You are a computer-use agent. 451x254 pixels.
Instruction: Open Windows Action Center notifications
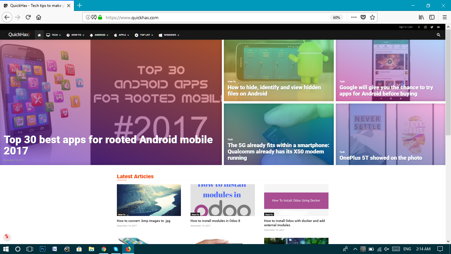pyautogui.click(x=440, y=249)
